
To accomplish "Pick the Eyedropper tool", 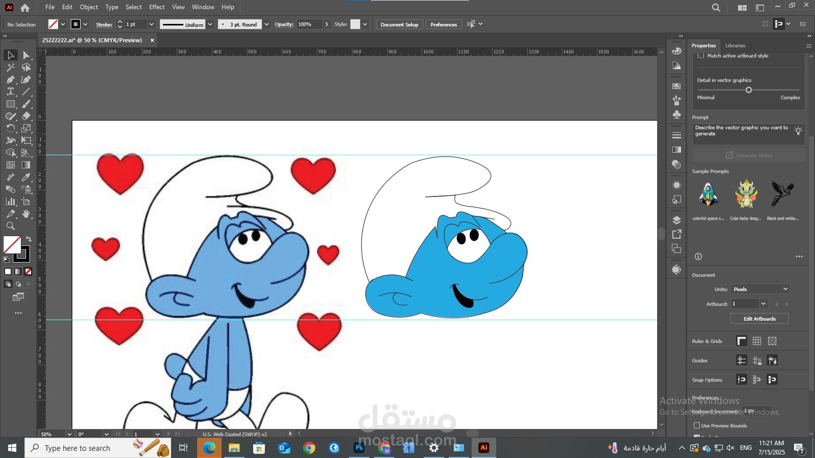I will point(26,177).
